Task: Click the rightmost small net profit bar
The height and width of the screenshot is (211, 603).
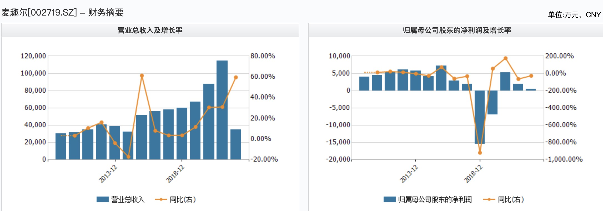Action: coord(531,90)
